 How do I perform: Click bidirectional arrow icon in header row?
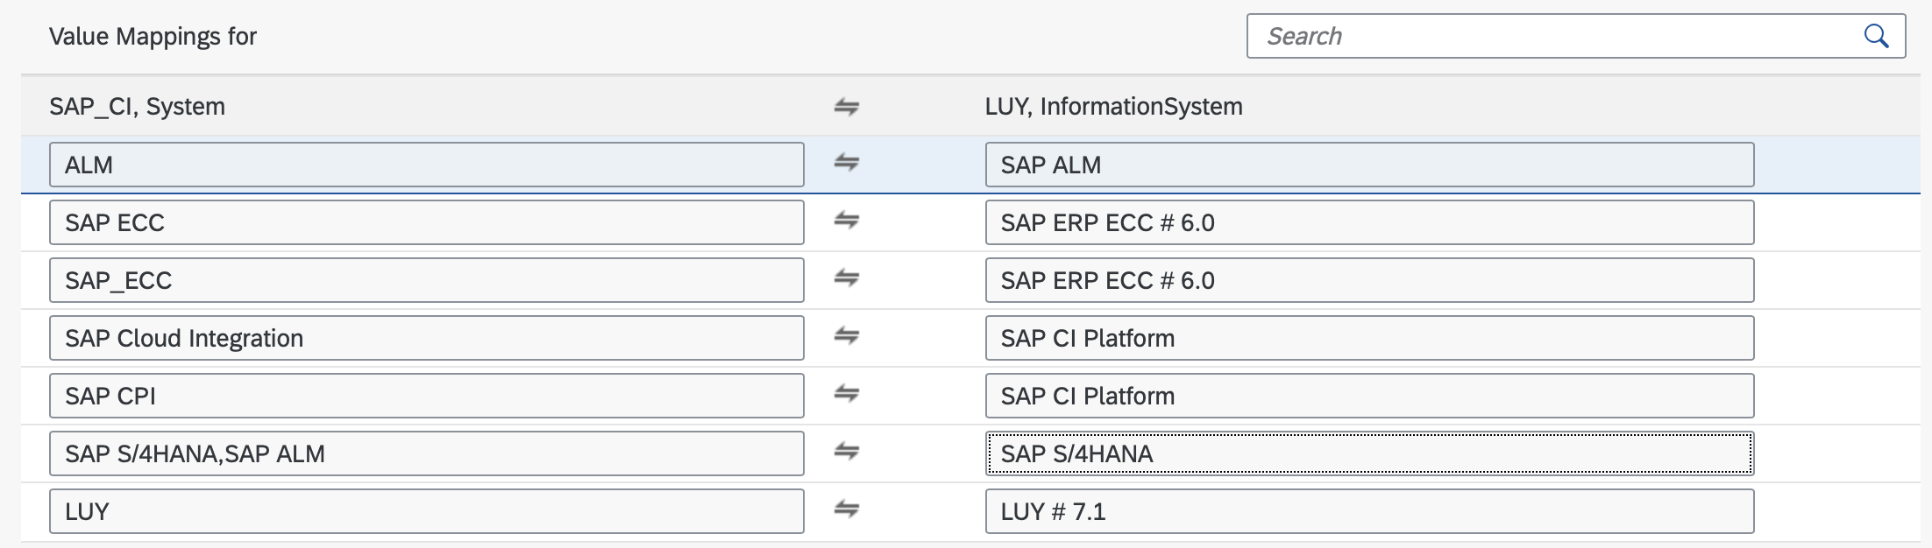coord(846,107)
